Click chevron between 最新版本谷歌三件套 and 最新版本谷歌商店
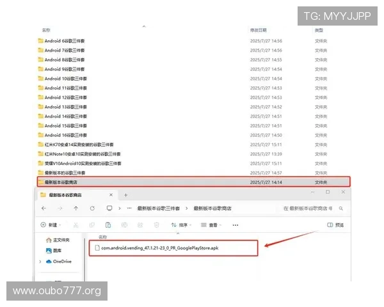Viewport: 384px width, 307px height. [187, 209]
